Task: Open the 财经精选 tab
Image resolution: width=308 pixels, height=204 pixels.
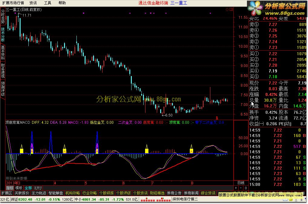Action: [157, 193]
